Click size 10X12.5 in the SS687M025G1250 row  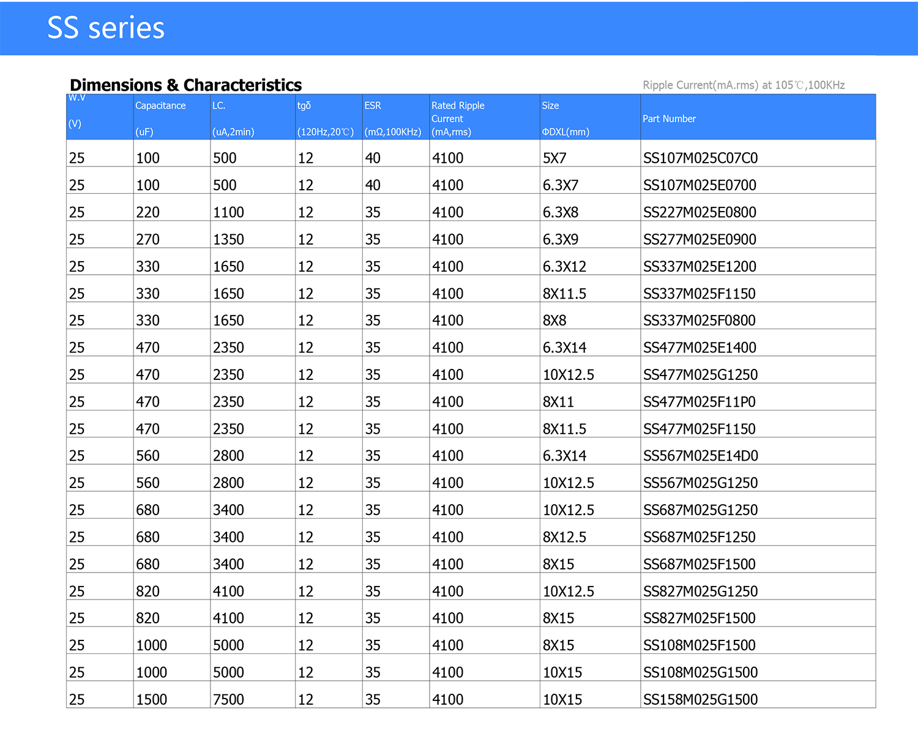coord(569,510)
